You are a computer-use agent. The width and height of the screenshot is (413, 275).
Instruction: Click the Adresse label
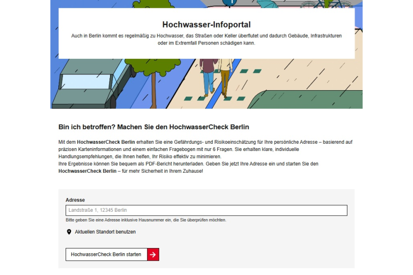(x=75, y=200)
